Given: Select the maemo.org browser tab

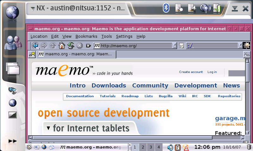Looking at the screenshot, I should click(x=76, y=54).
